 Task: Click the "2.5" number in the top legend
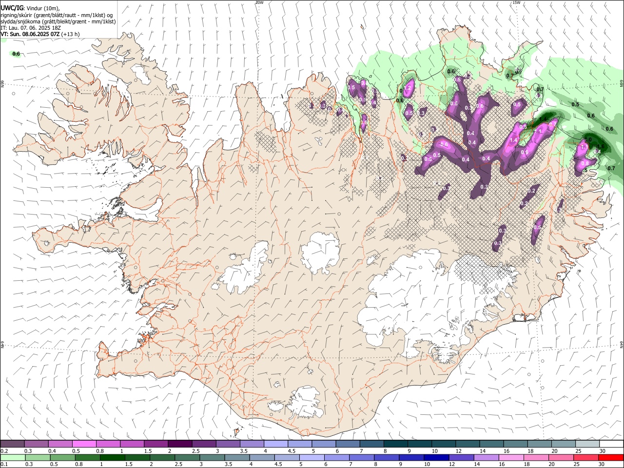[195, 451]
